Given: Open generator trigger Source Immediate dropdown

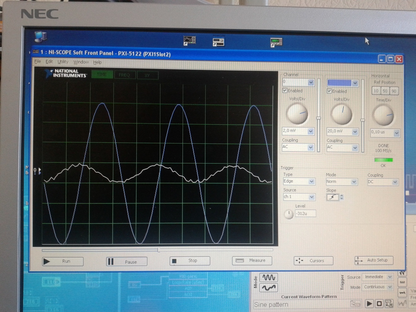Looking at the screenshot, I should (390, 277).
